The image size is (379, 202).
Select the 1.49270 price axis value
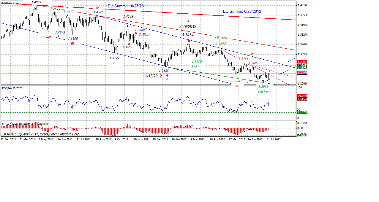pos(303,5)
